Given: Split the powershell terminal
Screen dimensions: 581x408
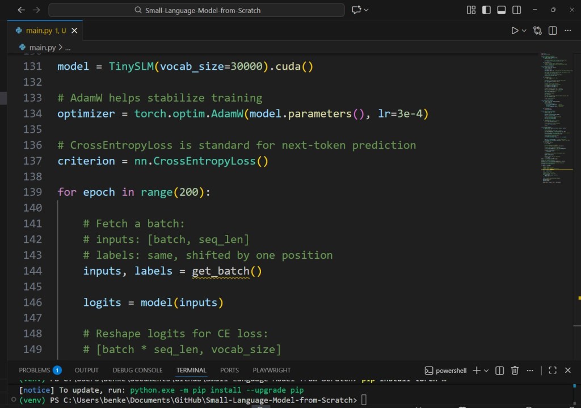Looking at the screenshot, I should pos(499,370).
